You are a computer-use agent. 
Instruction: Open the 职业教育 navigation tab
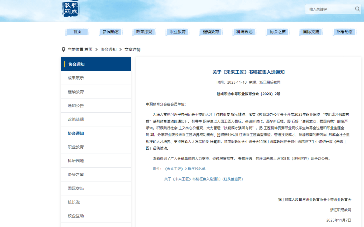tap(177, 32)
